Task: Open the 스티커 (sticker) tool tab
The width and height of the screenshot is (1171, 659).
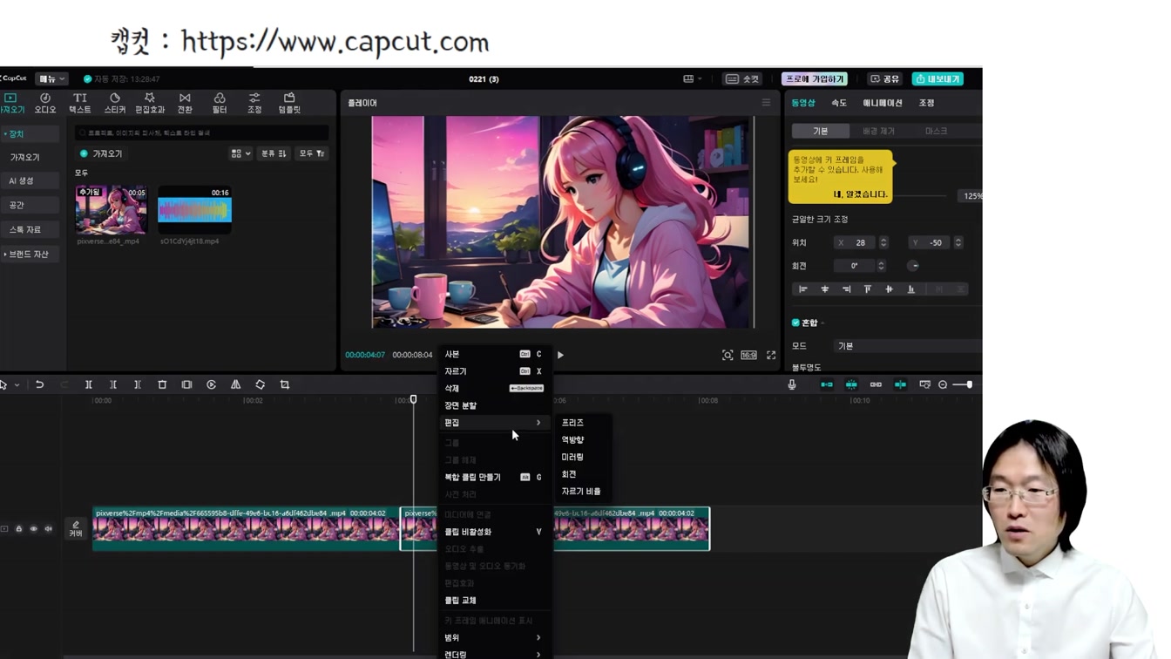Action: tap(115, 103)
